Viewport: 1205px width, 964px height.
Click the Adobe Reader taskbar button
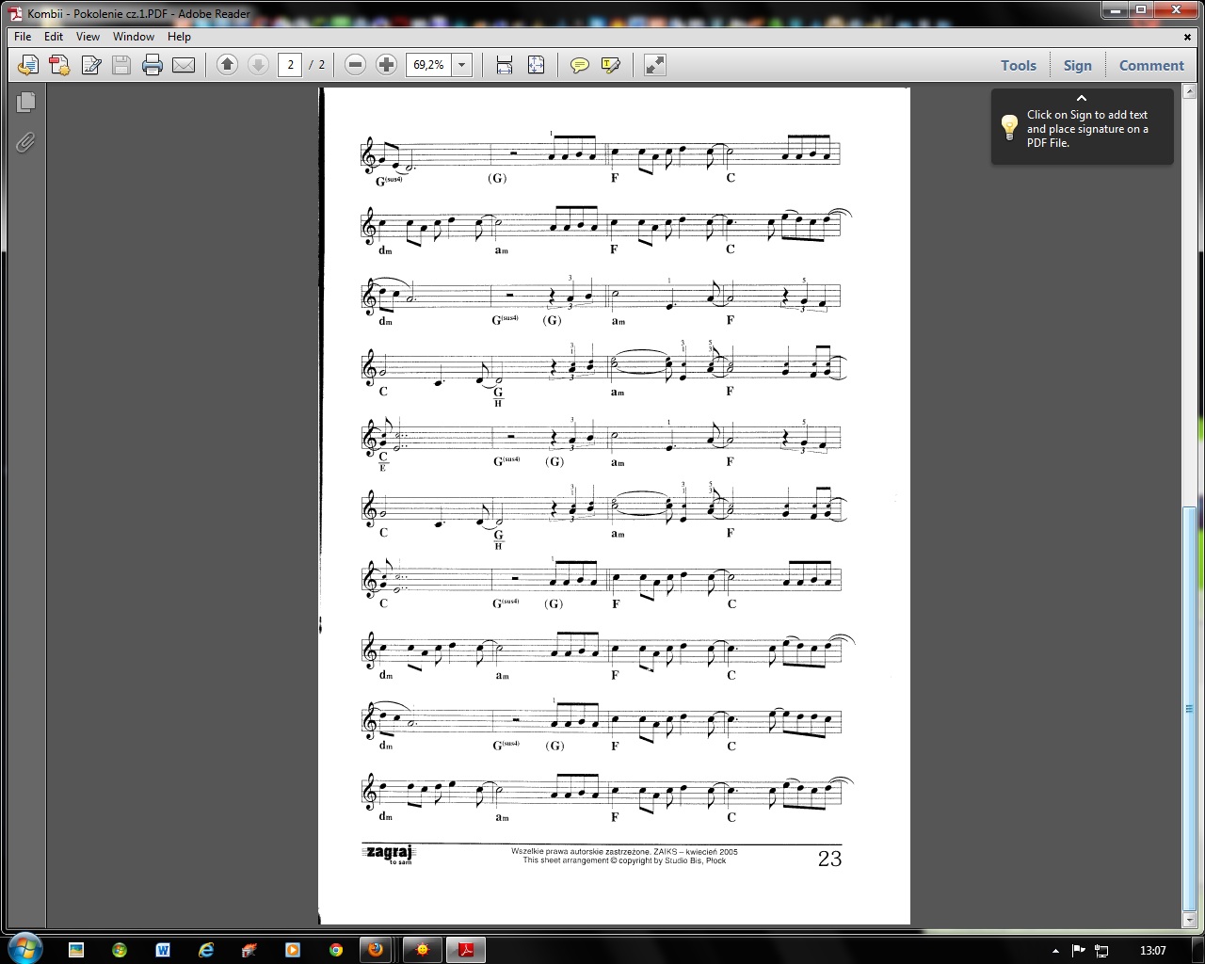464,950
